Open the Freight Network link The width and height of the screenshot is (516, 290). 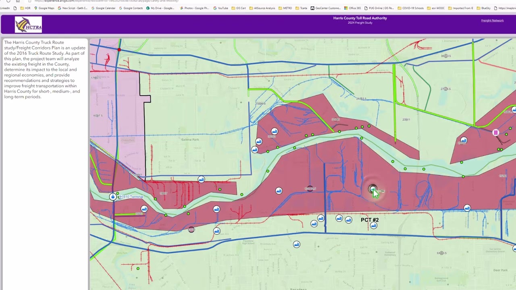pyautogui.click(x=492, y=21)
